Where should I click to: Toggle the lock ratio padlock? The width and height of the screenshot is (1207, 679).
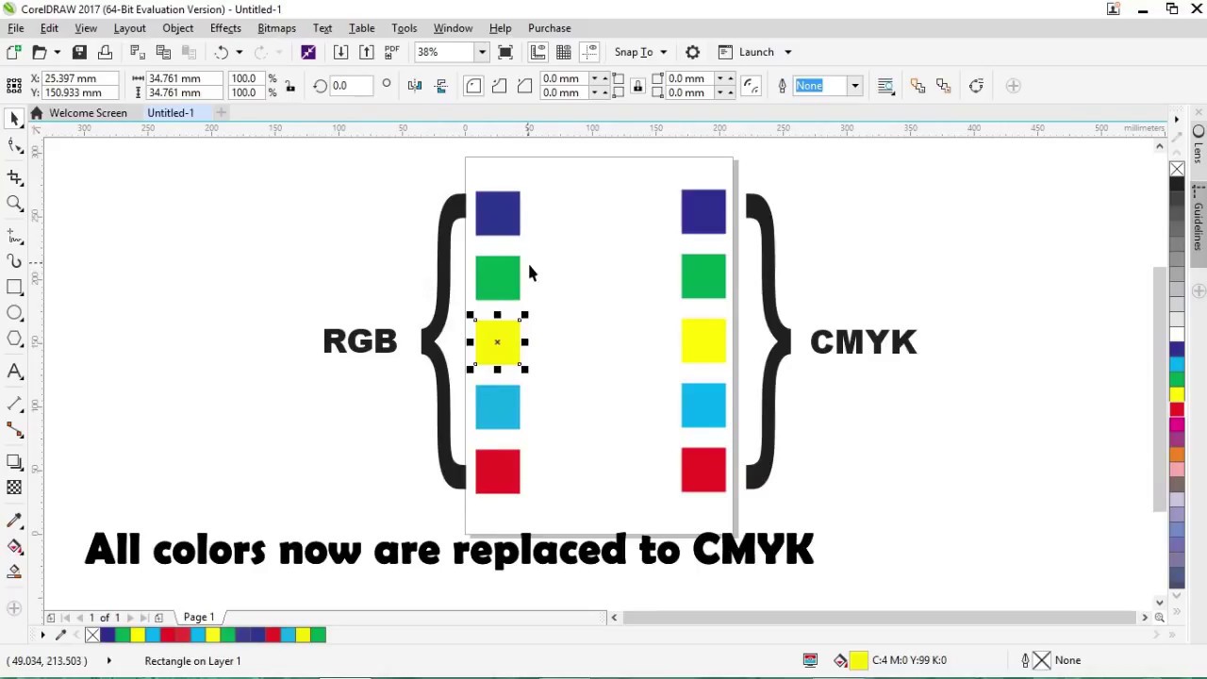pos(289,86)
